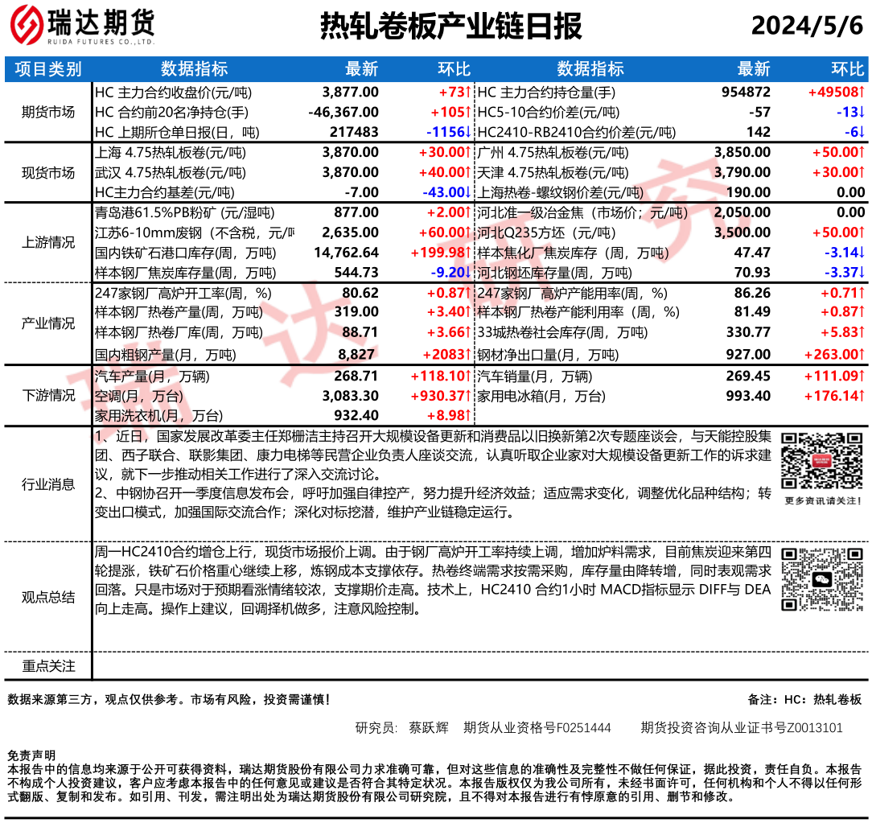Screen dimensions: 872x823
Task: Click the 样本钢厂热卷产量 value 319.00
Action: click(x=356, y=312)
